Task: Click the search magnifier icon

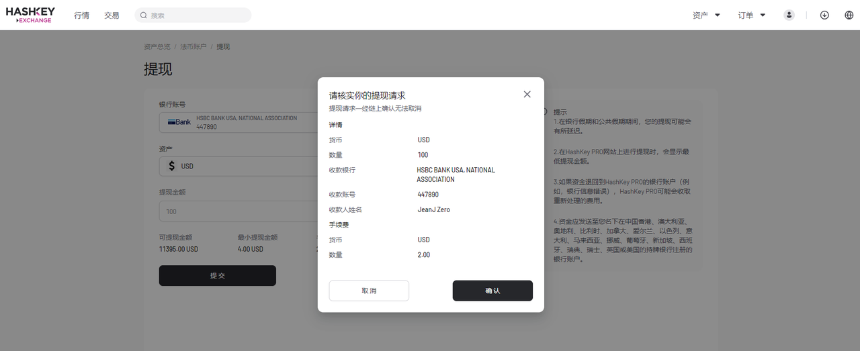Action: (144, 15)
